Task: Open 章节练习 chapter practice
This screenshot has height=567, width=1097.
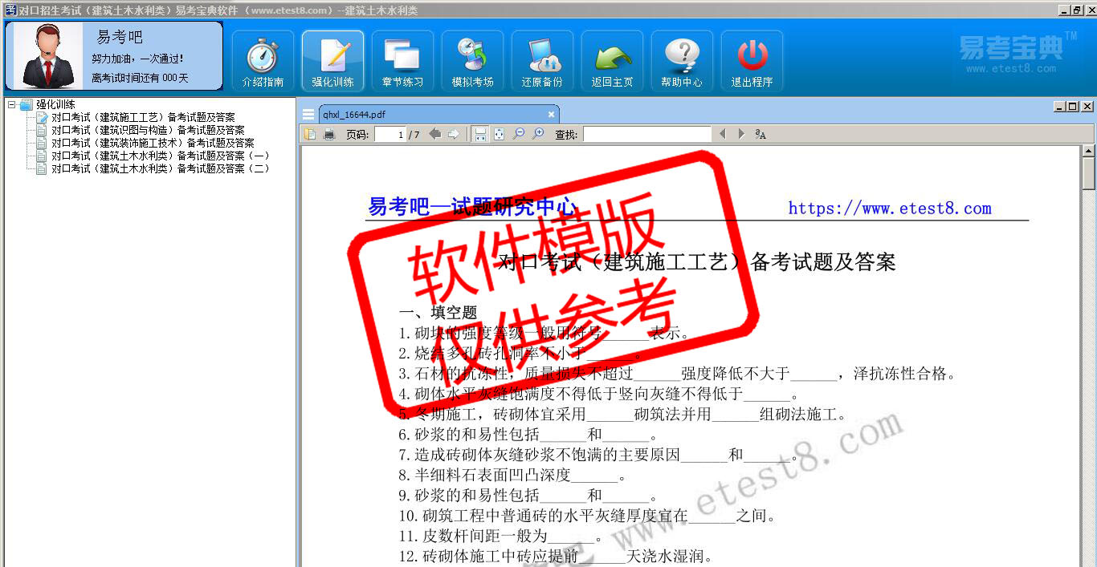Action: [x=402, y=61]
